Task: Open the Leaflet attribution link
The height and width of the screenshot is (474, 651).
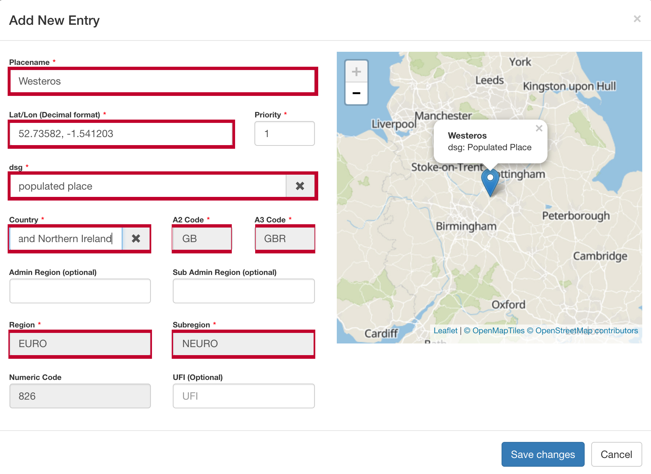Action: (445, 331)
